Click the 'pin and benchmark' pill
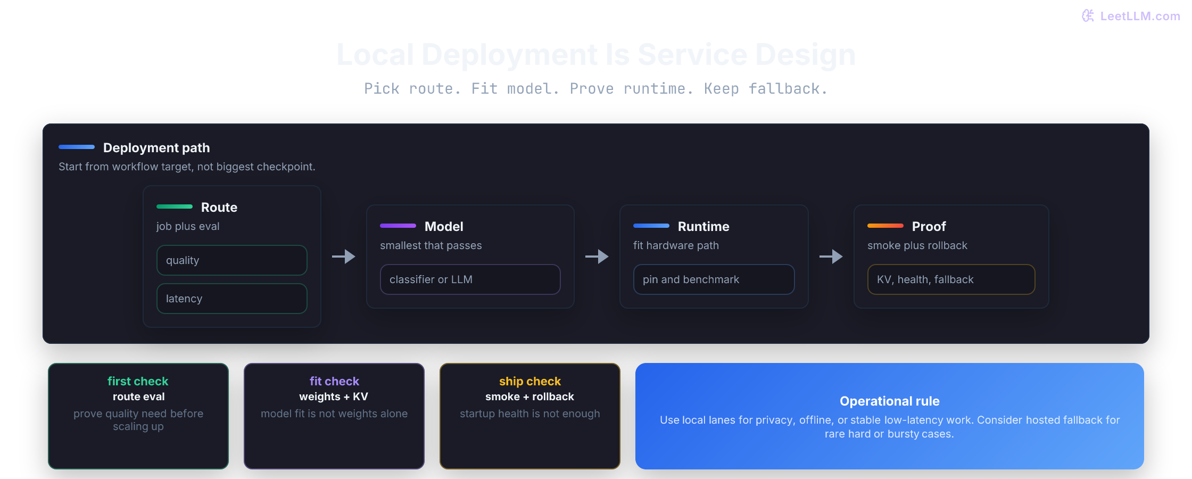The width and height of the screenshot is (1192, 479). click(714, 279)
